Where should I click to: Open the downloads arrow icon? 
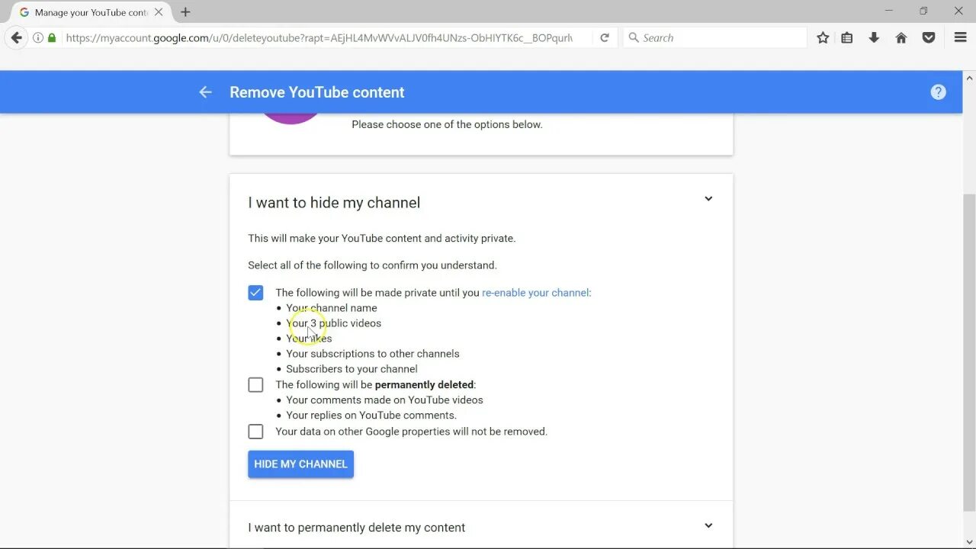(874, 37)
